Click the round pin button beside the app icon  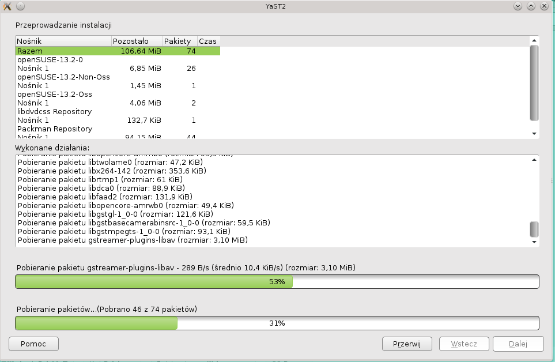[20, 6]
